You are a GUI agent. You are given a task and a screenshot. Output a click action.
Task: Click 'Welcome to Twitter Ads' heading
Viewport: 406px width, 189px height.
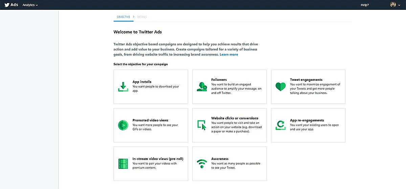(x=138, y=32)
